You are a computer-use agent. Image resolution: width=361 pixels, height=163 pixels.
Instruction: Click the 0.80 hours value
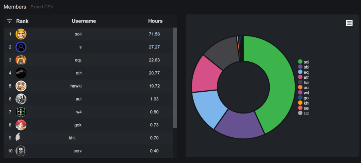click(154, 112)
